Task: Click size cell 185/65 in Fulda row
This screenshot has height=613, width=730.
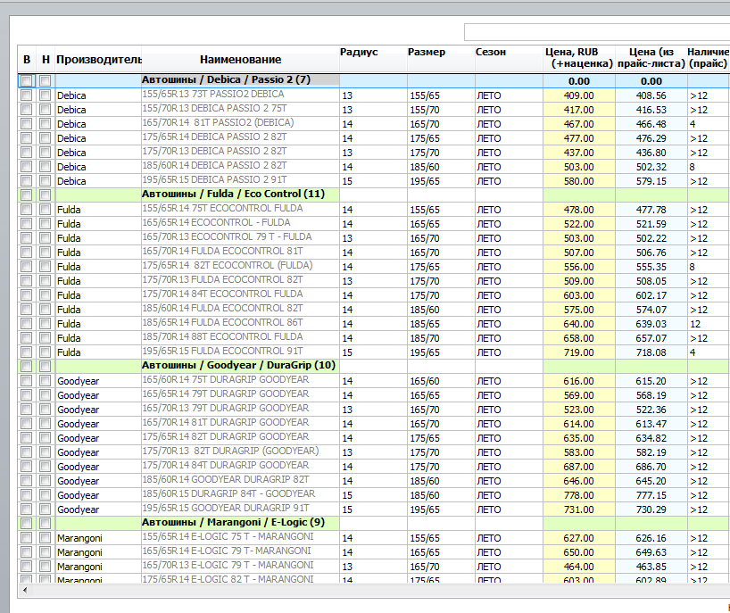Action: 441,324
